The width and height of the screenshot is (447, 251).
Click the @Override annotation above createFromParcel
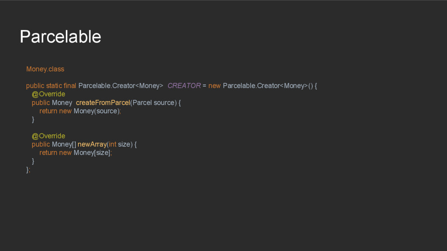pos(48,94)
